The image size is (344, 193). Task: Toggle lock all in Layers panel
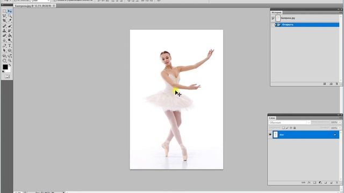295,128
